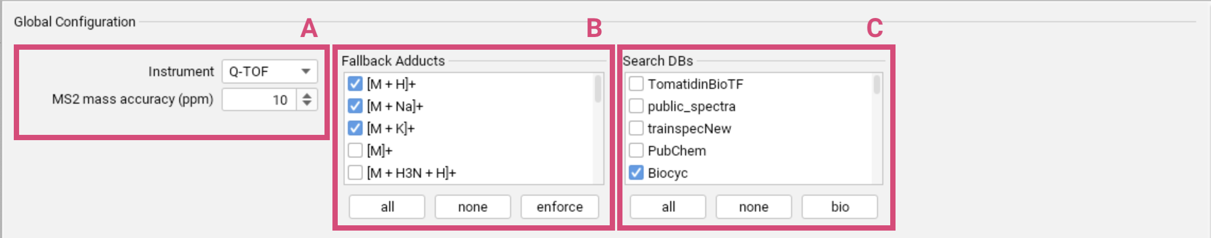Select all fallback adducts
The height and width of the screenshot is (238, 1211).
tap(387, 207)
